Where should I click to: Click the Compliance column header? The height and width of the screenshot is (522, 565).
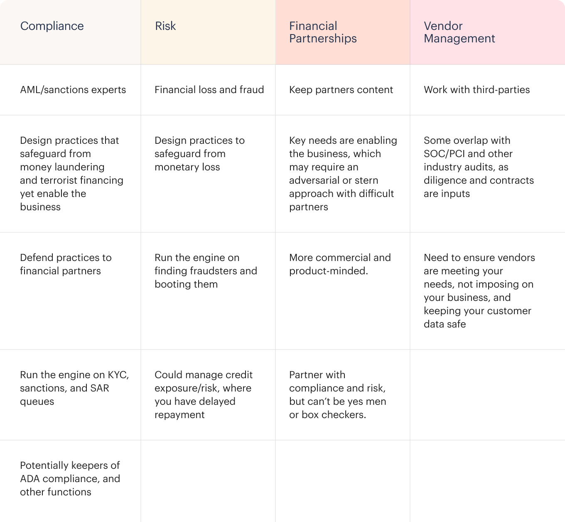pyautogui.click(x=52, y=26)
